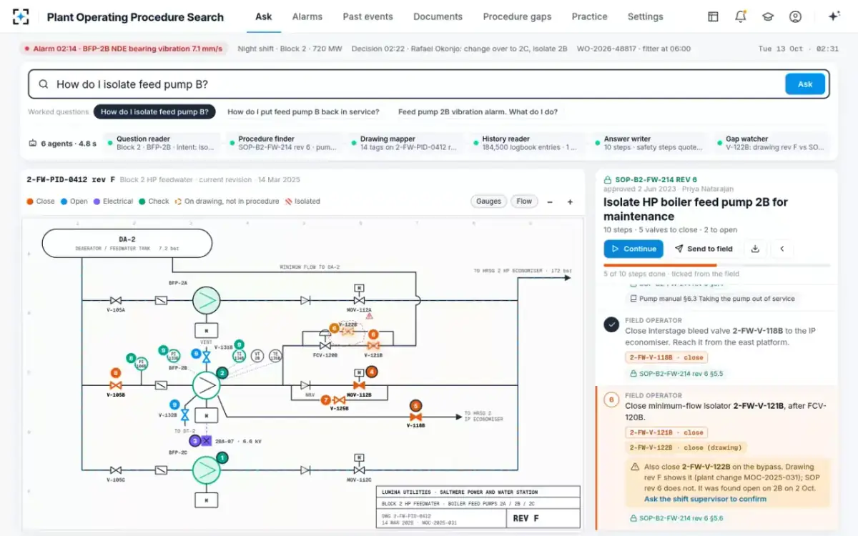Open the Procedure gaps tab
Image resolution: width=858 pixels, height=536 pixels.
click(x=518, y=16)
